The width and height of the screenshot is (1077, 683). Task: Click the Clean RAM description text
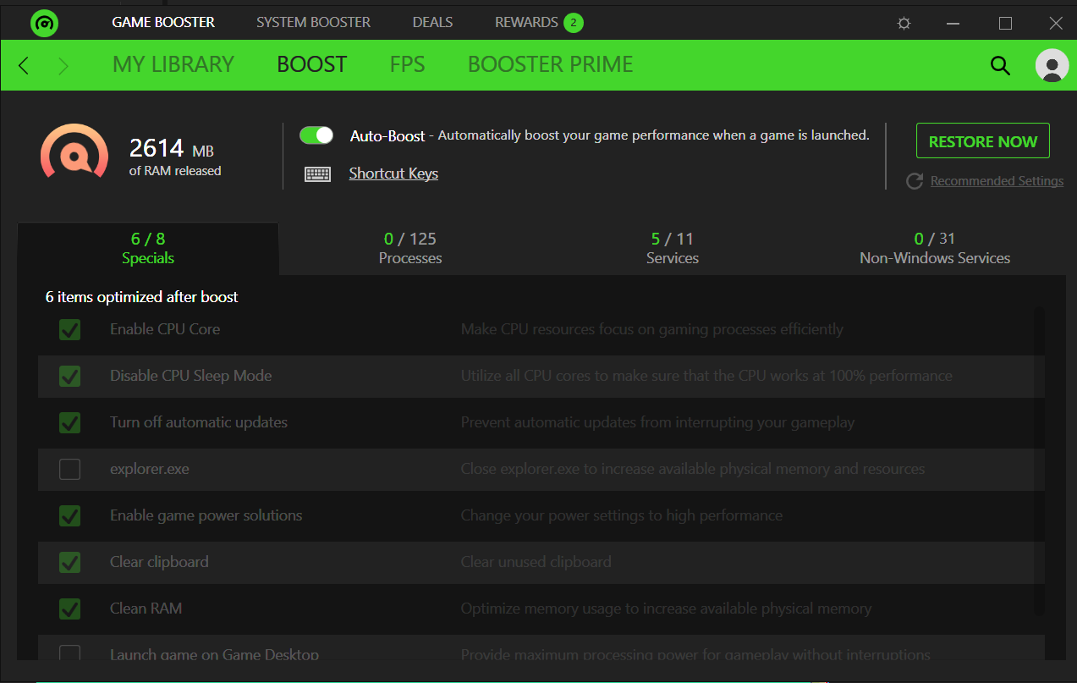coord(666,609)
